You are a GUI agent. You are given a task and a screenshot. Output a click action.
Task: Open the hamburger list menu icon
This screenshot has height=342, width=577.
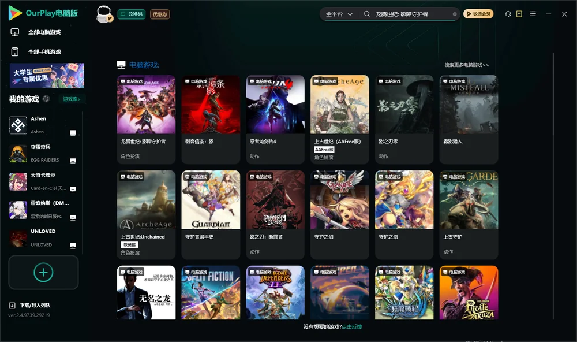click(533, 14)
